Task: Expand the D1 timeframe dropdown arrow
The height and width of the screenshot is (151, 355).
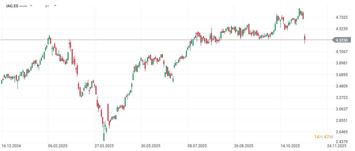Action: 55,6
